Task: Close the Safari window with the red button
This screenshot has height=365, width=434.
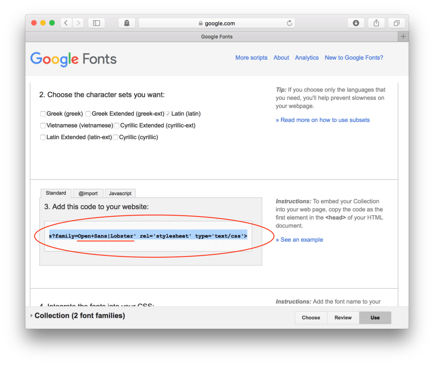Action: click(34, 23)
